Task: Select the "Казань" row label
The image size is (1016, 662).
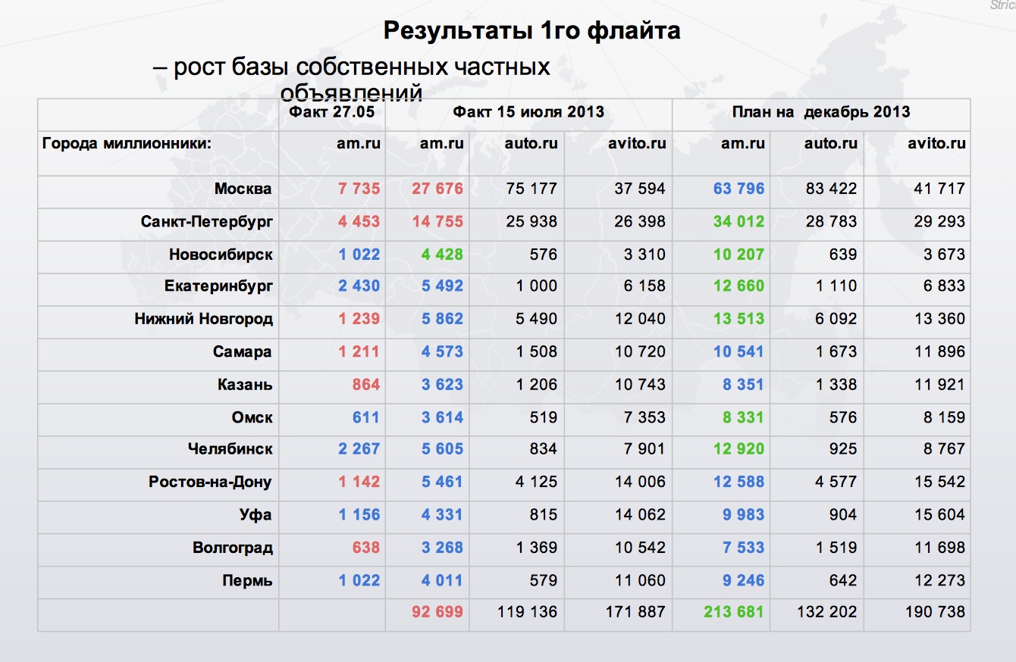Action: coord(245,385)
